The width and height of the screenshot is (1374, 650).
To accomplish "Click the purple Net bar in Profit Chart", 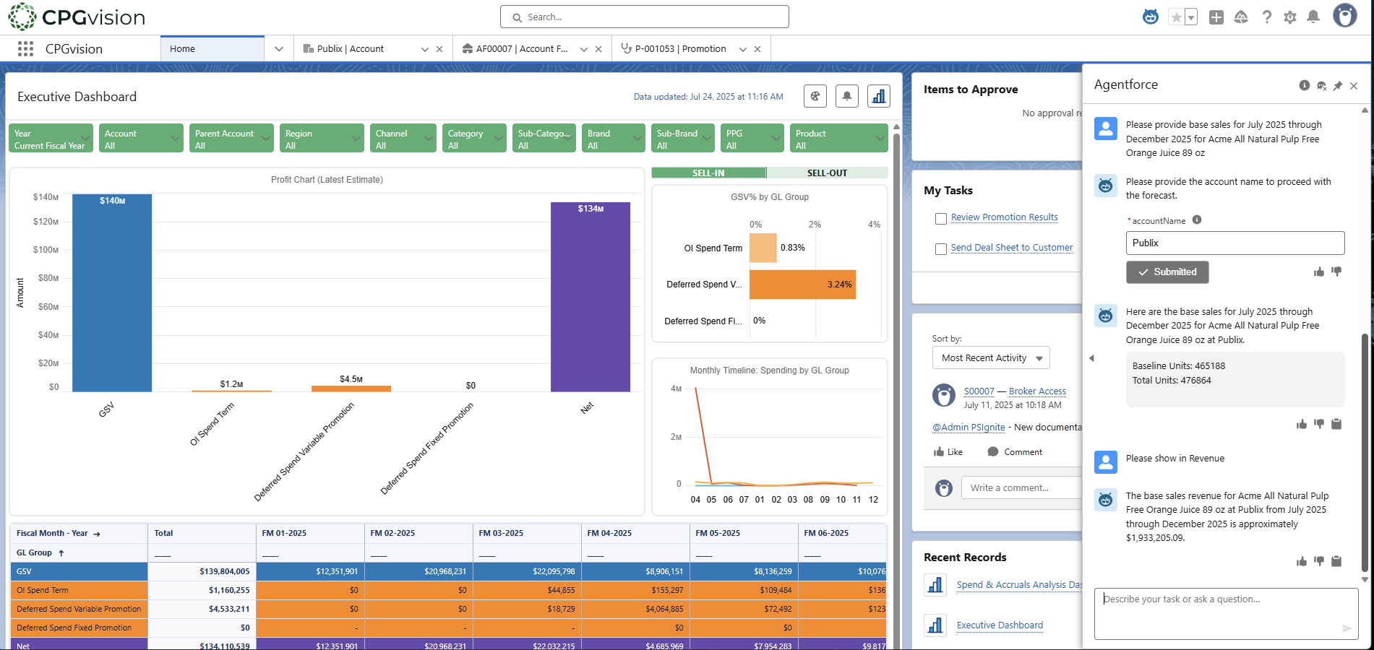I will click(x=591, y=298).
